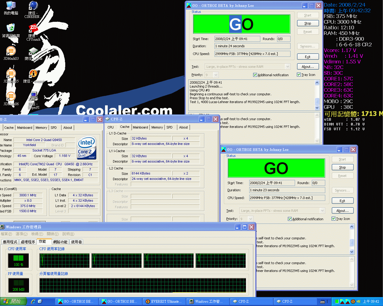Click Exit button in lower ORTHOS window
The width and height of the screenshot is (383, 306).
(x=342, y=201)
